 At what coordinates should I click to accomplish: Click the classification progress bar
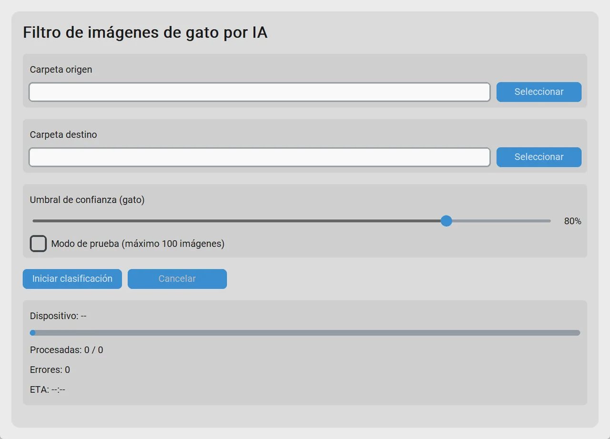tap(305, 333)
